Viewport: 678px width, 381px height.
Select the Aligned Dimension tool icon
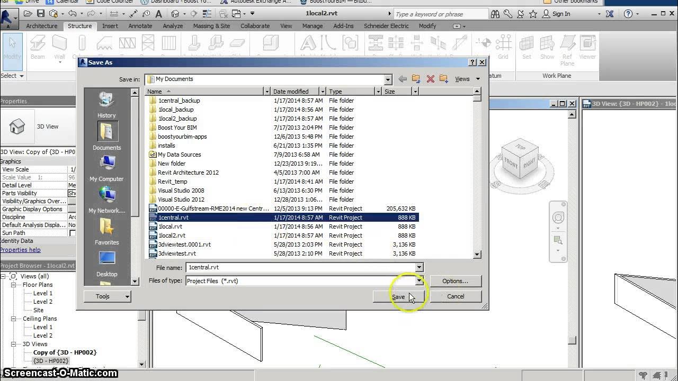[x=133, y=14]
